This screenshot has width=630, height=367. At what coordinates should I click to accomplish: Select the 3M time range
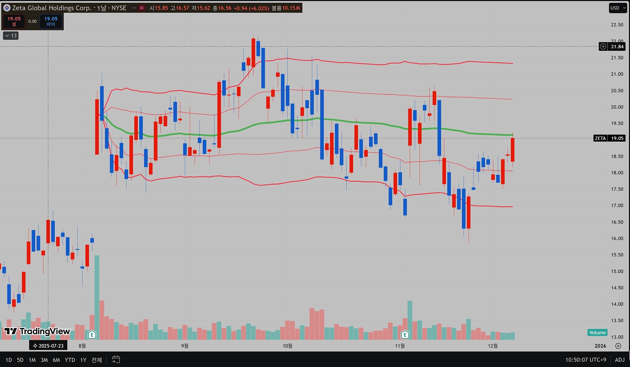click(44, 360)
